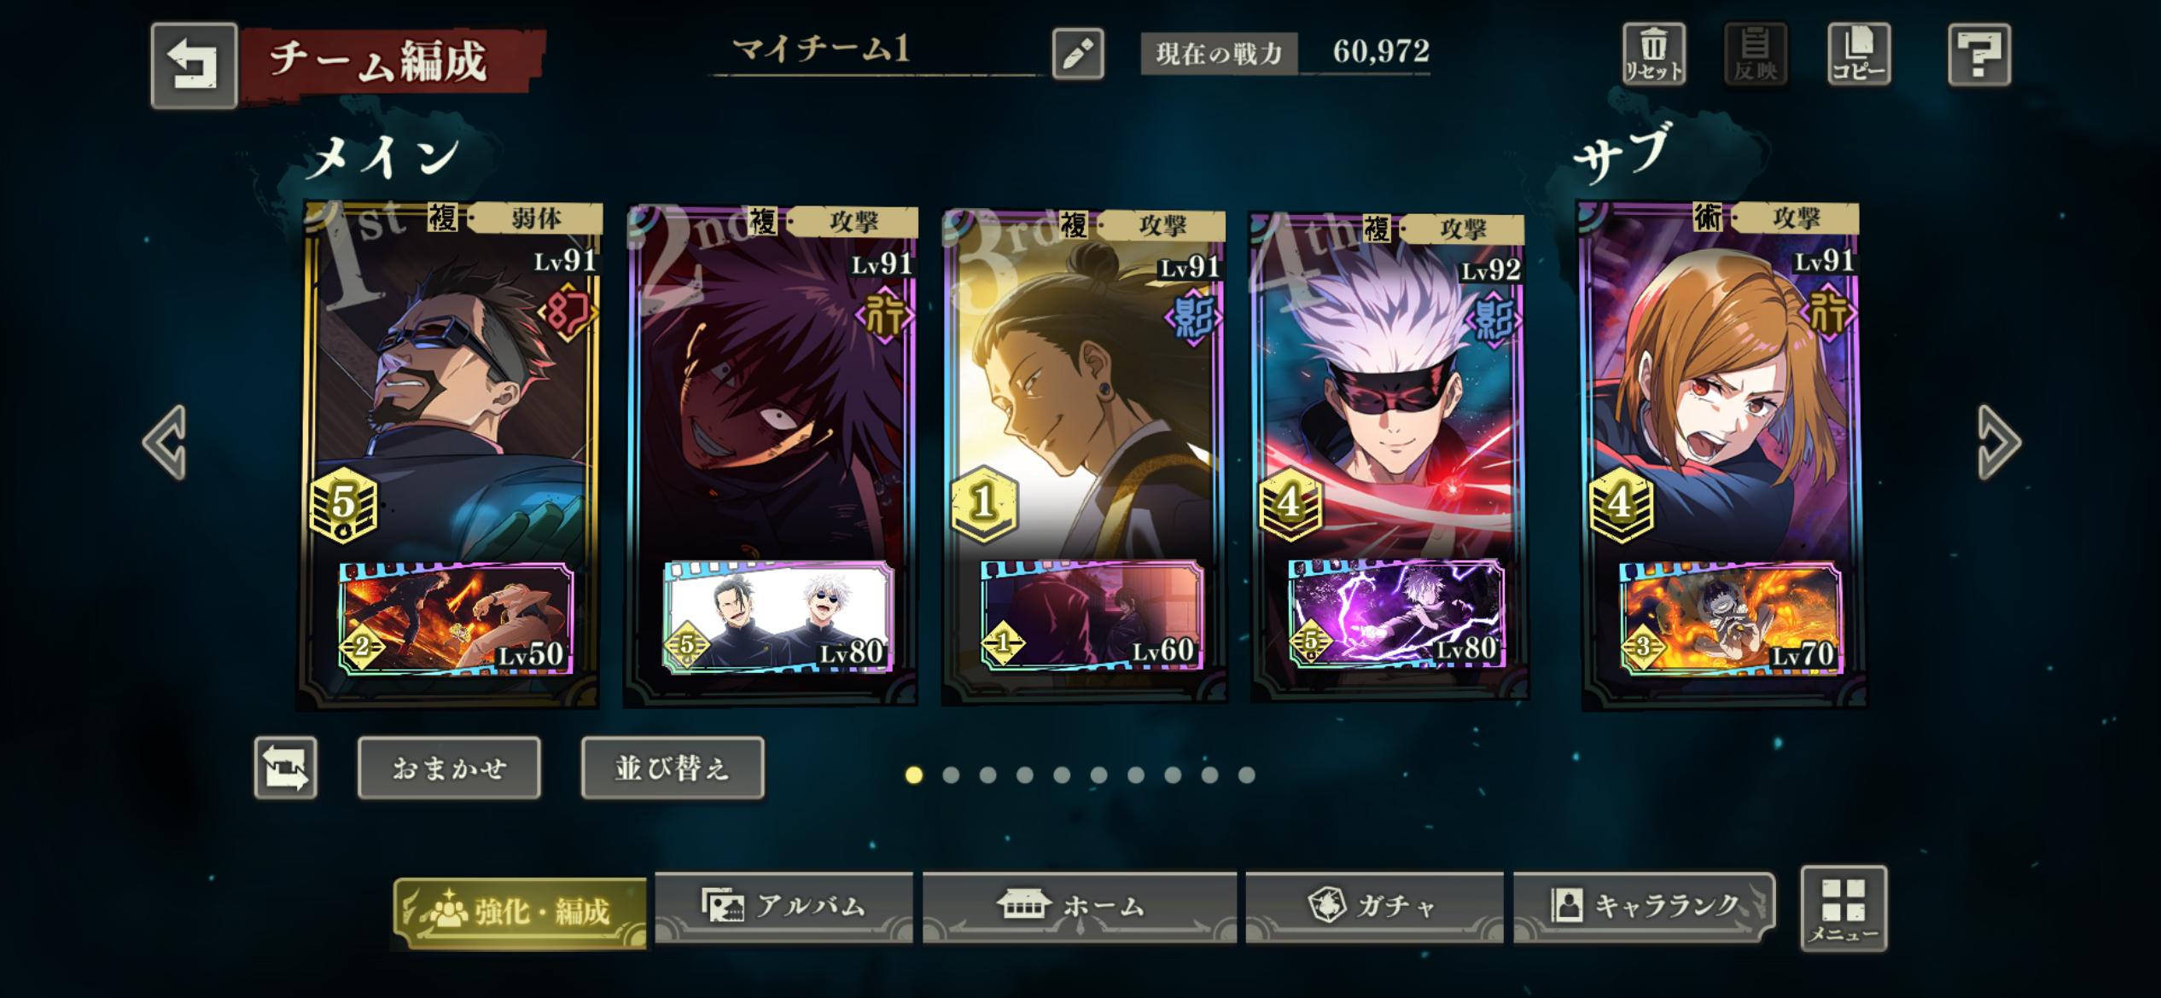The height and width of the screenshot is (998, 2161).
Task: Open the キャラランク tab
Action: [x=1645, y=907]
